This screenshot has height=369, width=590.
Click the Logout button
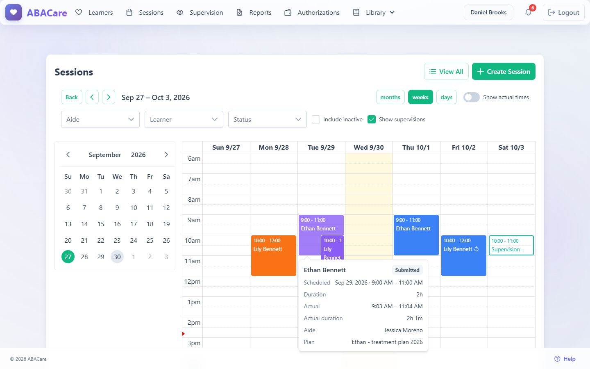564,12
